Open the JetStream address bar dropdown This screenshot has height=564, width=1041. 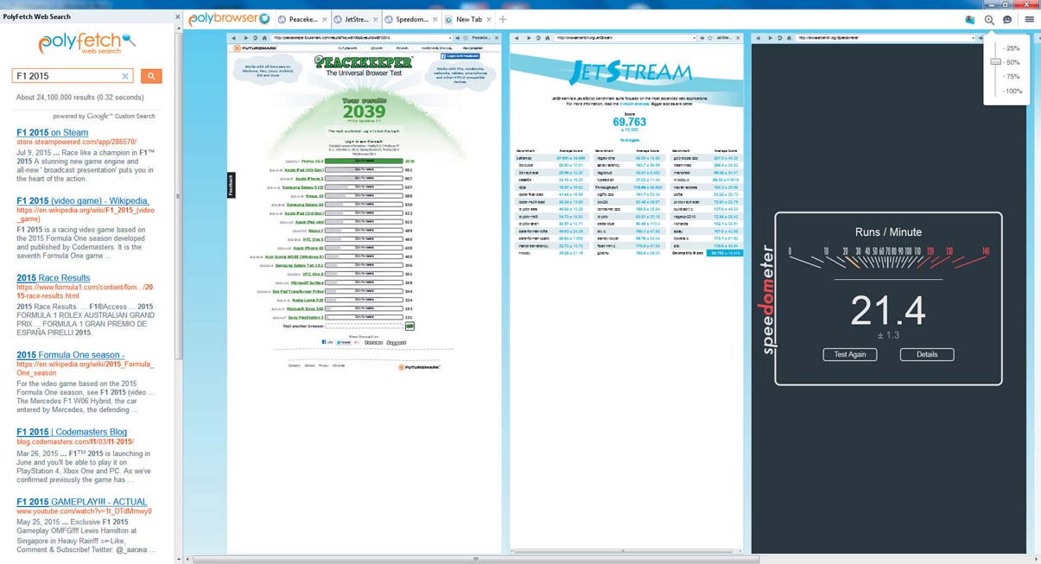click(x=694, y=38)
